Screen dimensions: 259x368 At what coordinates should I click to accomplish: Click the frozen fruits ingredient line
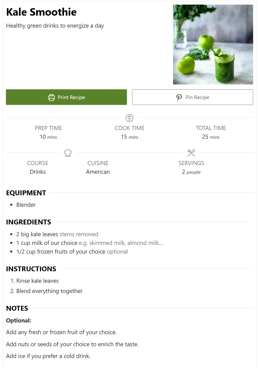[x=72, y=252]
